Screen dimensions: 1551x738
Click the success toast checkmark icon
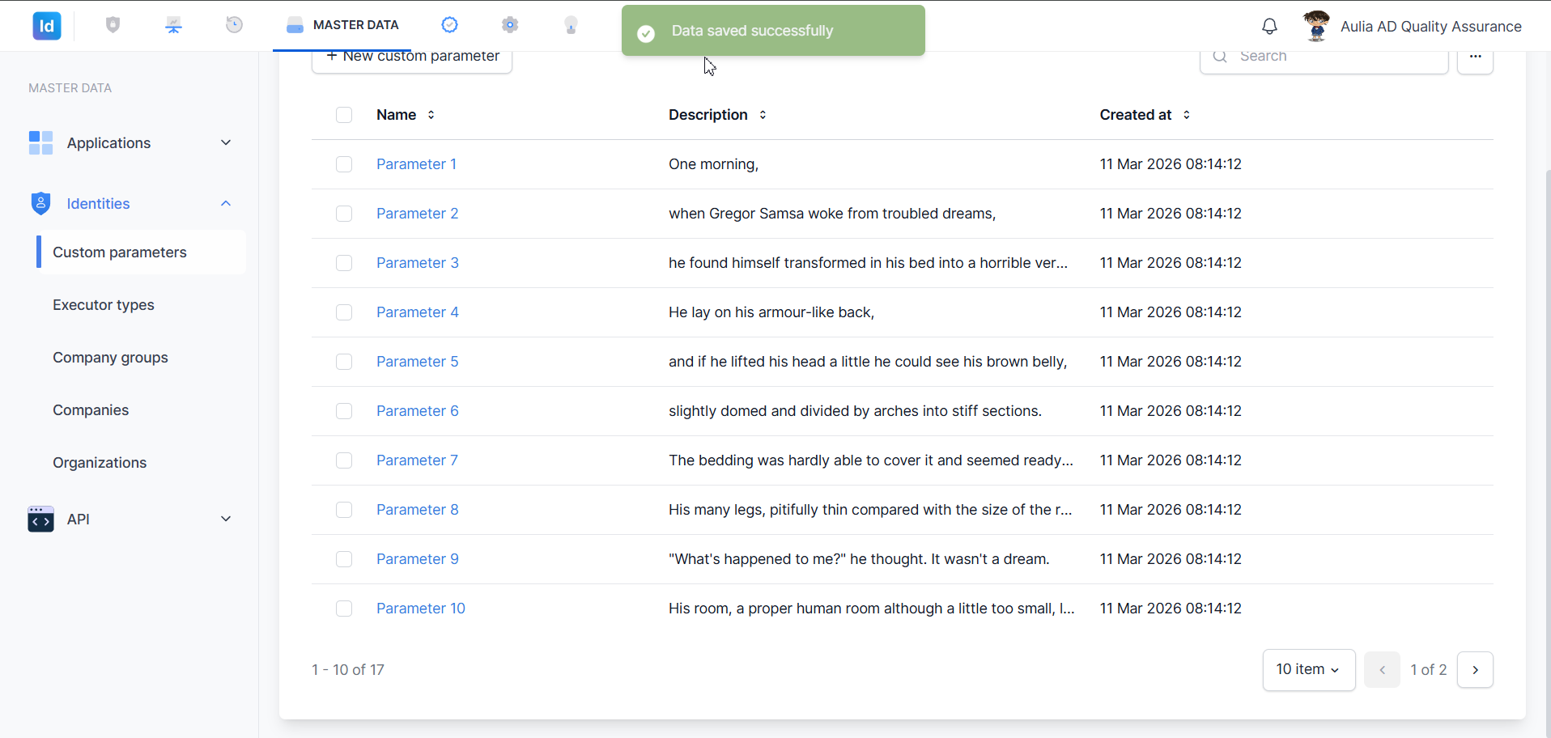(x=646, y=33)
